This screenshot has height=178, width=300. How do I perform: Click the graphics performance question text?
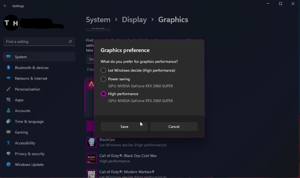coord(139,62)
